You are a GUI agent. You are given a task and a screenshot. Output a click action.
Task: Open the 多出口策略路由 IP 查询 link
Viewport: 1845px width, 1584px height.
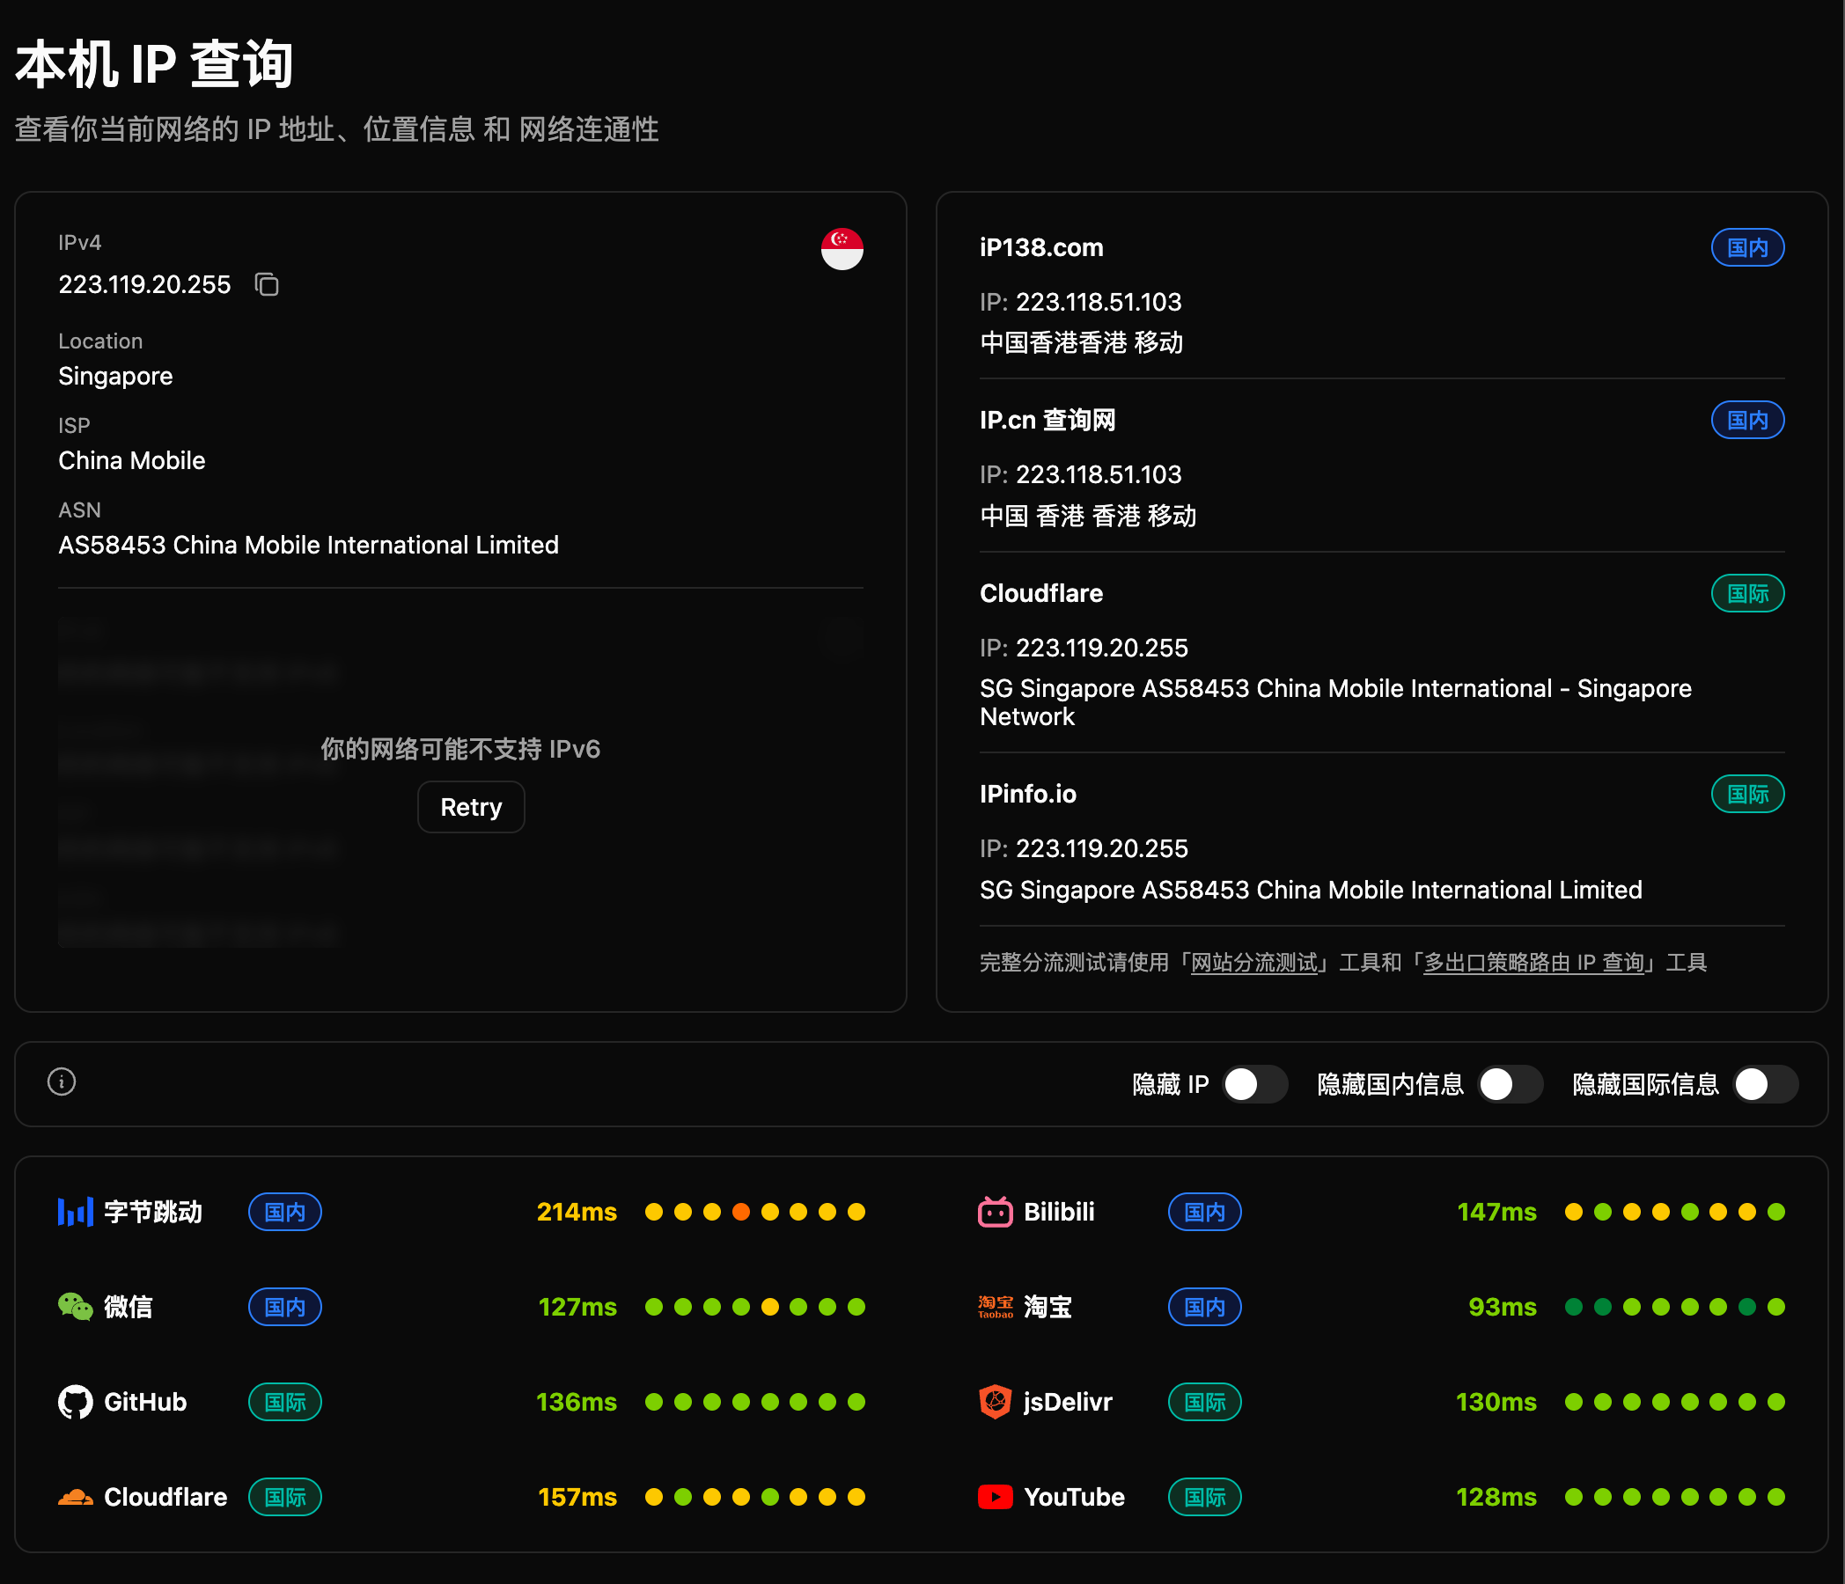click(1533, 963)
